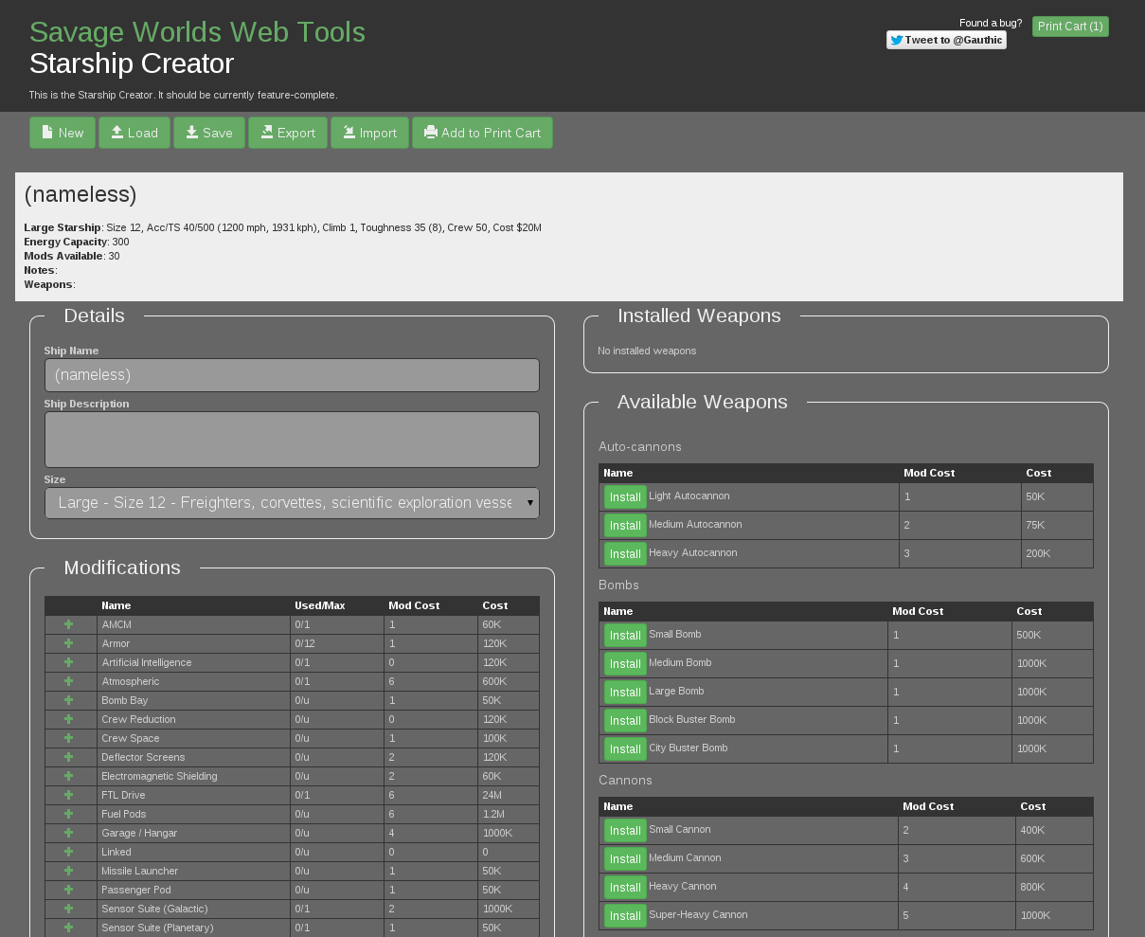Create a New starship
The height and width of the screenshot is (937, 1145).
(63, 133)
